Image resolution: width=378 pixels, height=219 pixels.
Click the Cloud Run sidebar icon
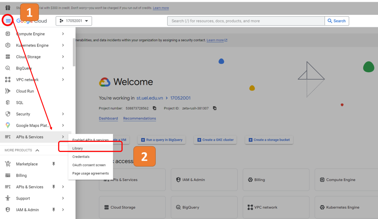pyautogui.click(x=8, y=91)
